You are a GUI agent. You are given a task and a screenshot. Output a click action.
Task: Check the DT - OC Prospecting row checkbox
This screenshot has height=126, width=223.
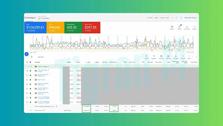(x=27, y=102)
